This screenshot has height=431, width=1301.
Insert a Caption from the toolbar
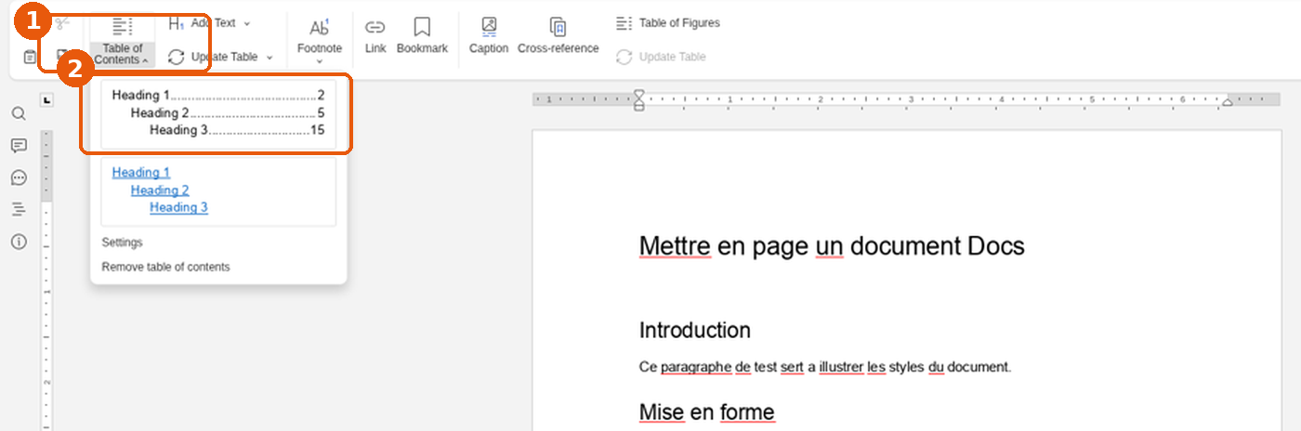point(489,35)
